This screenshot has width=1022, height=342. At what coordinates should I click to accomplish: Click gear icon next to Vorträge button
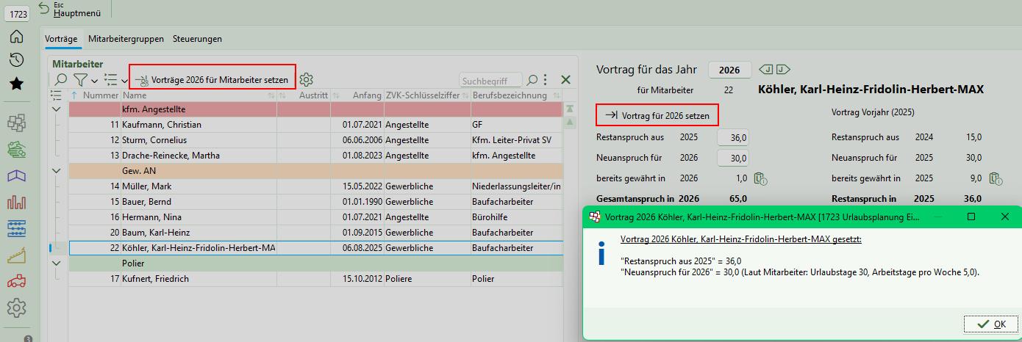point(307,79)
